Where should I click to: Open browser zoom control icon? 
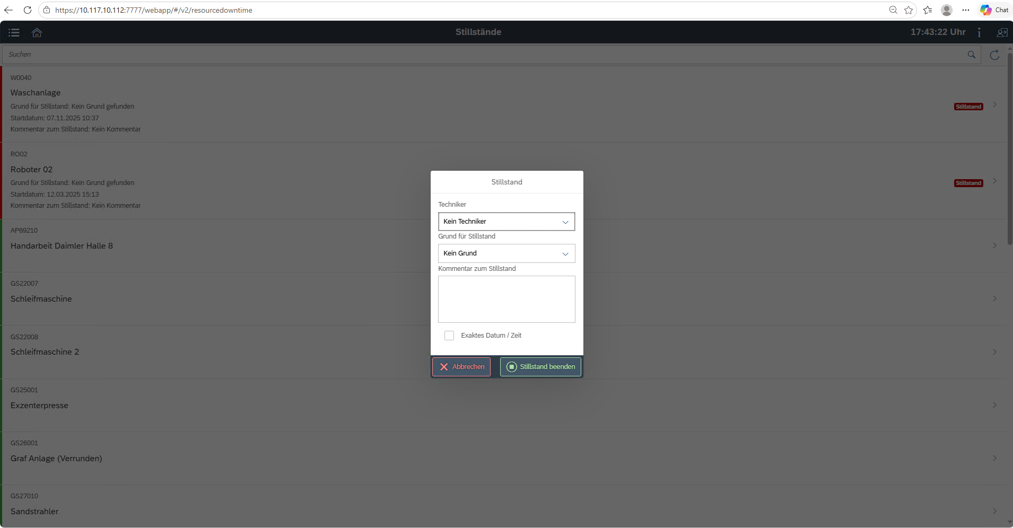pyautogui.click(x=893, y=10)
